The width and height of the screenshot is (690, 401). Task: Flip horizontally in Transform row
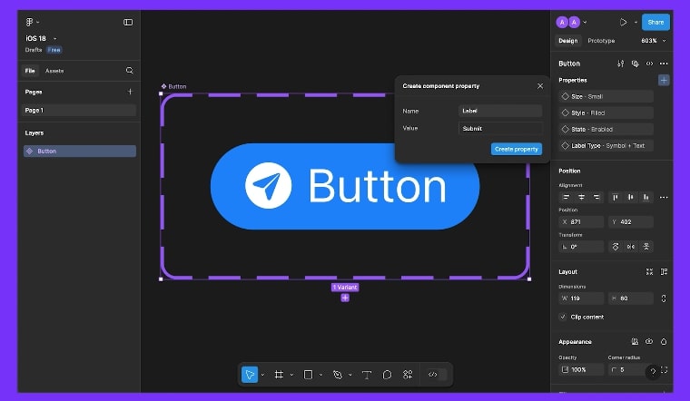click(631, 247)
